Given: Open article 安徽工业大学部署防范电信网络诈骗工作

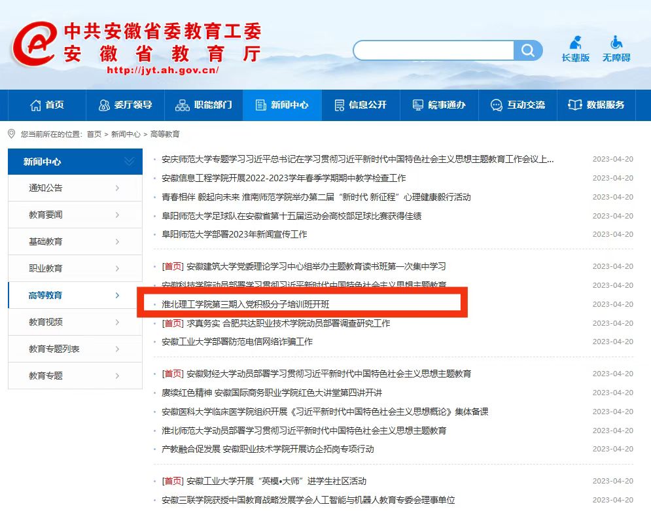Looking at the screenshot, I should click(237, 342).
